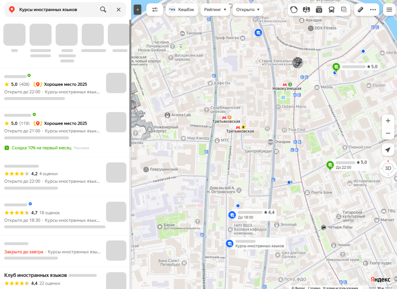This screenshot has width=397, height=289.
Task: Click the search magnifier icon
Action: coord(103,10)
